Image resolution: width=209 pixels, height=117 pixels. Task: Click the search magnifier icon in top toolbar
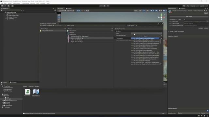(188, 6)
